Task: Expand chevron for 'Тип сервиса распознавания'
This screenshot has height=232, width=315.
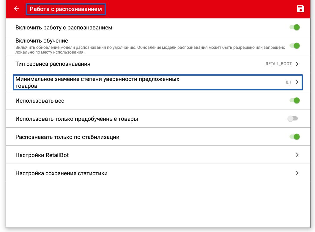Action: pyautogui.click(x=297, y=64)
